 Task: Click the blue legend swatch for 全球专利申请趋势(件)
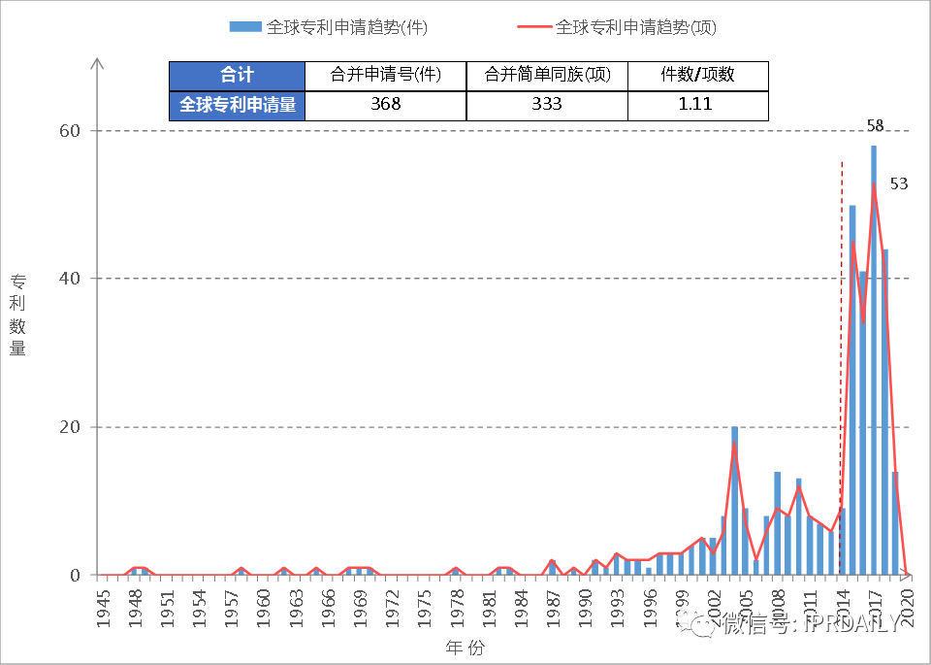pos(245,27)
